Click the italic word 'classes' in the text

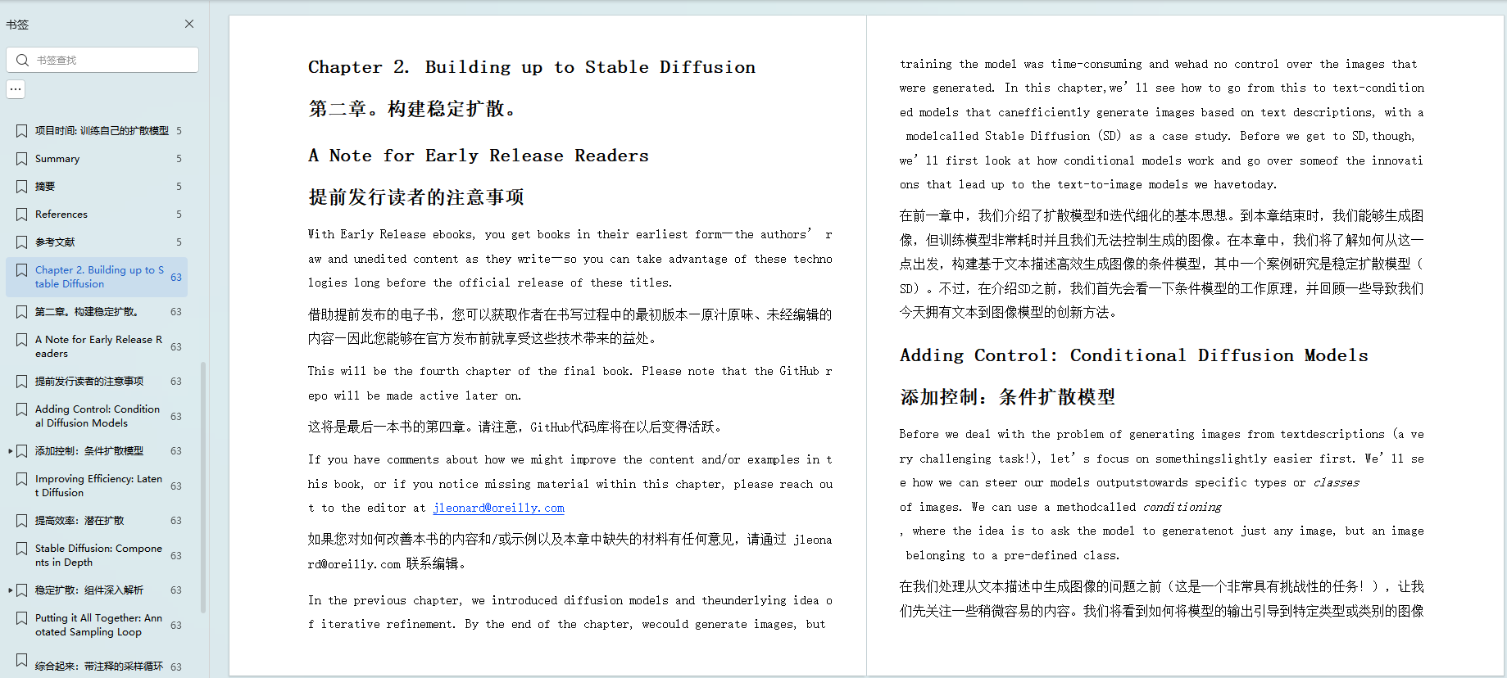coord(1337,483)
